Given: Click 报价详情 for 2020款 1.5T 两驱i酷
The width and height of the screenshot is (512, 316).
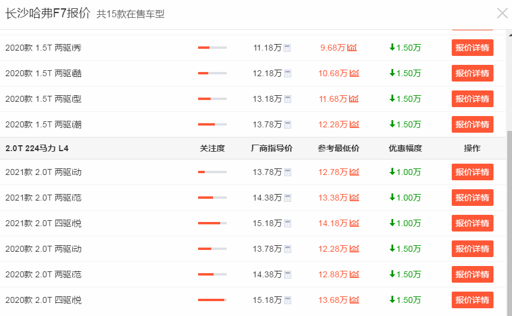Looking at the screenshot, I should tap(472, 73).
